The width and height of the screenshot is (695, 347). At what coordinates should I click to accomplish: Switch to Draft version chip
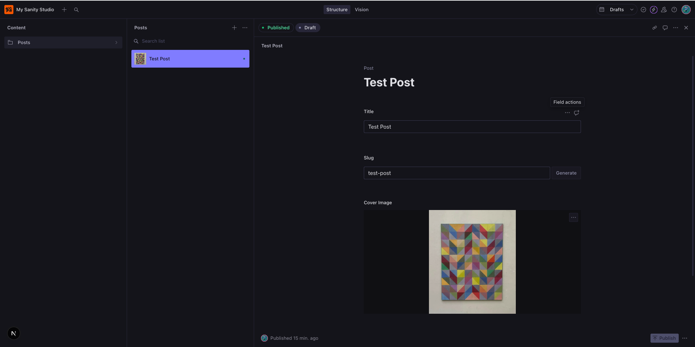tap(308, 28)
